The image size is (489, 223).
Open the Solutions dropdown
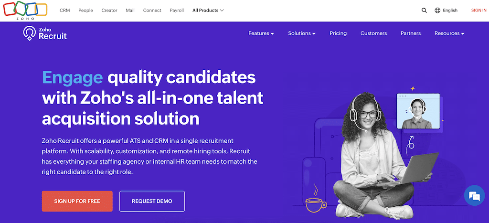tap(302, 33)
